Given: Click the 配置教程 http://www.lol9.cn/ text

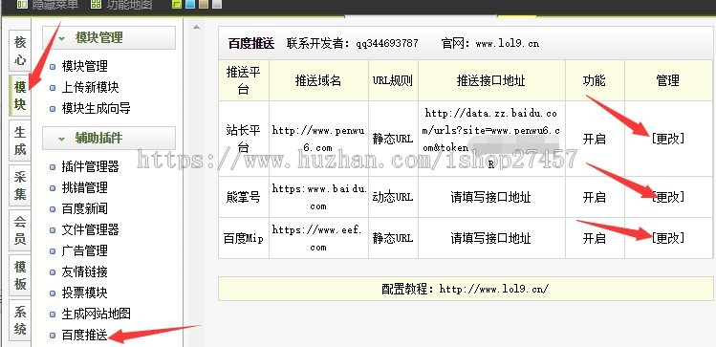Looking at the screenshot, I should tap(466, 289).
